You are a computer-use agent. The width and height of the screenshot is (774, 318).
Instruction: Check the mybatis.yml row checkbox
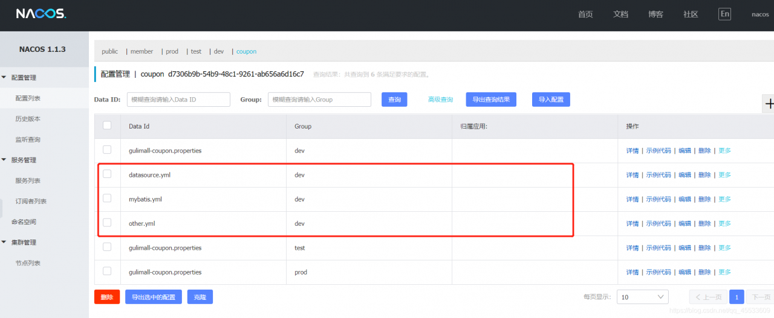pos(107,198)
